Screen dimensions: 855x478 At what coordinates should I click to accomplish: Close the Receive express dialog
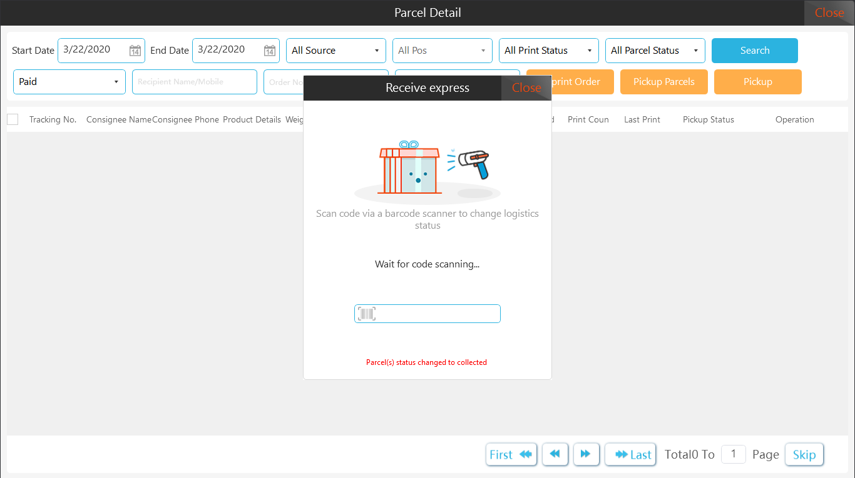(x=526, y=88)
